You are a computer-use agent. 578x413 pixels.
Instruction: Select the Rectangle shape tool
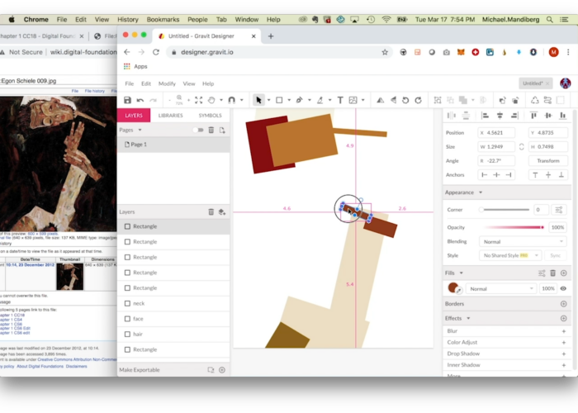[x=279, y=100]
